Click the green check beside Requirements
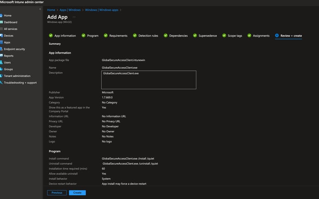319x199 pixels. click(106, 35)
